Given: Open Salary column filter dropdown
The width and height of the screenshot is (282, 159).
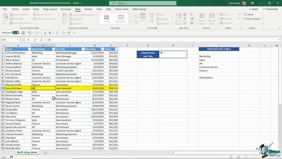Looking at the screenshot, I should [x=116, y=49].
